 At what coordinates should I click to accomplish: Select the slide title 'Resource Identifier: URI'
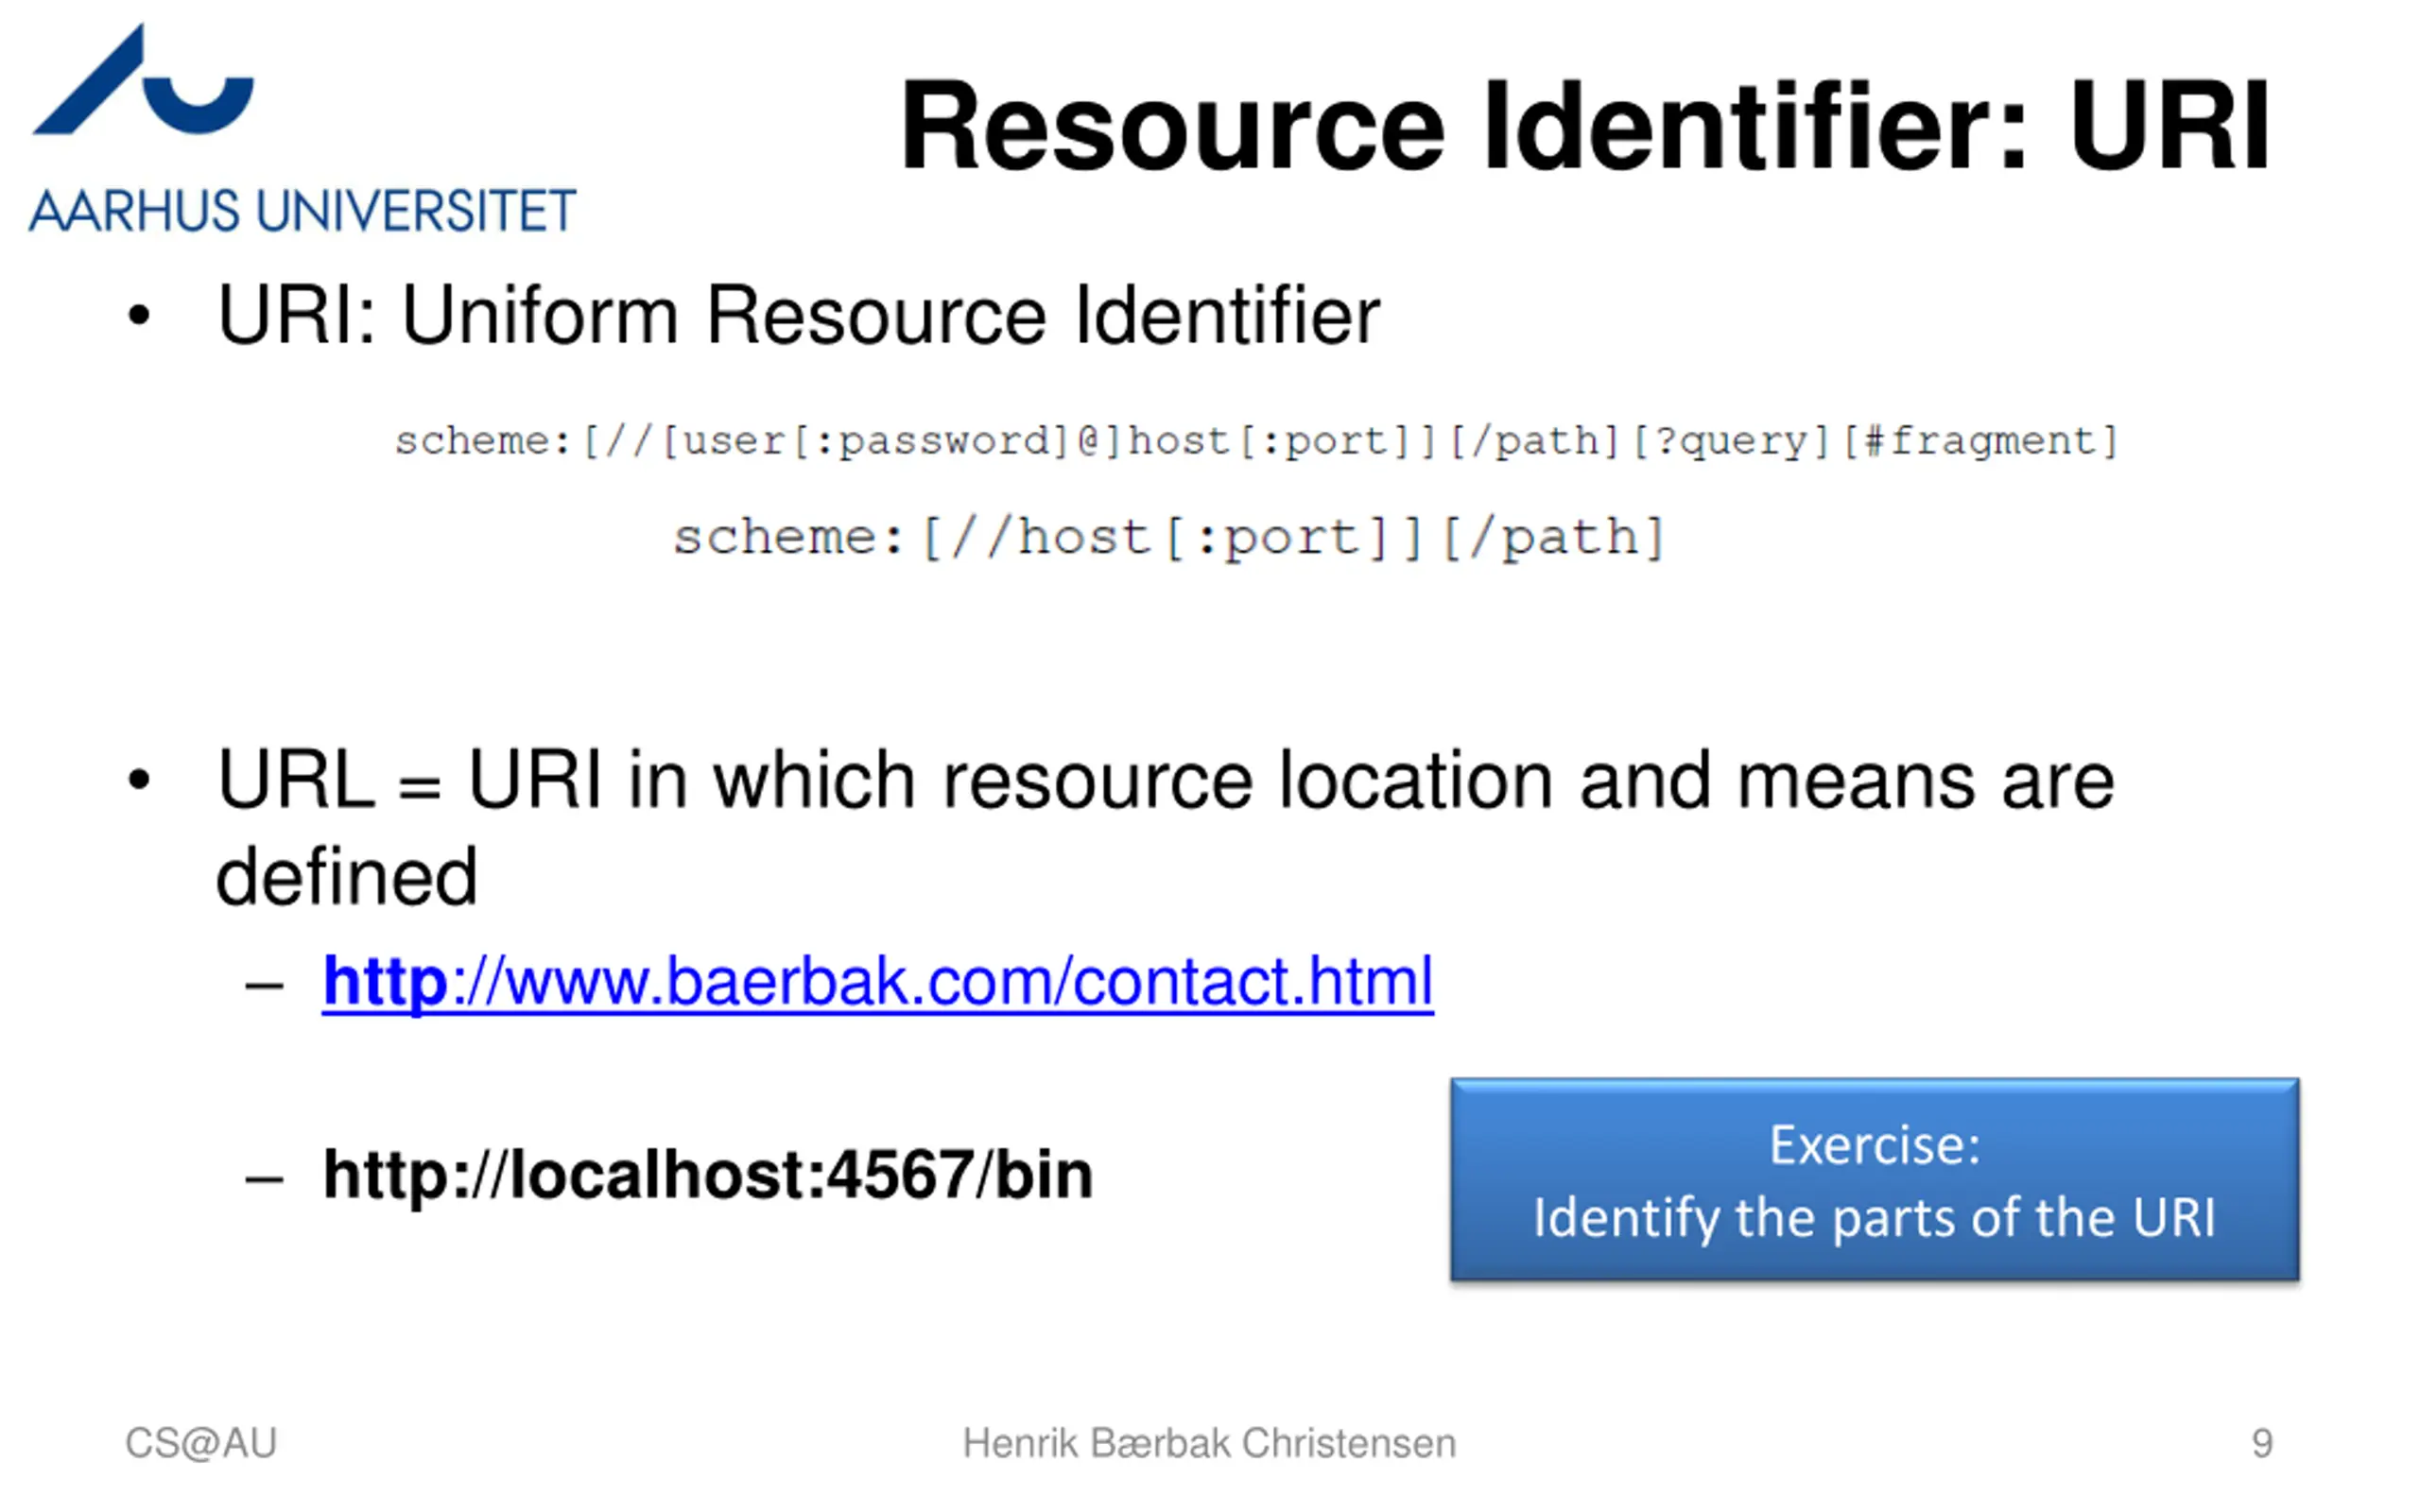(1584, 127)
